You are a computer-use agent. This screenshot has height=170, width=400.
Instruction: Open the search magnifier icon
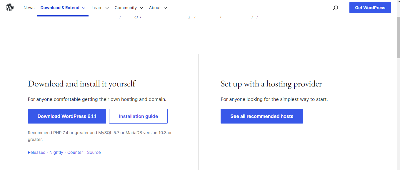[335, 8]
